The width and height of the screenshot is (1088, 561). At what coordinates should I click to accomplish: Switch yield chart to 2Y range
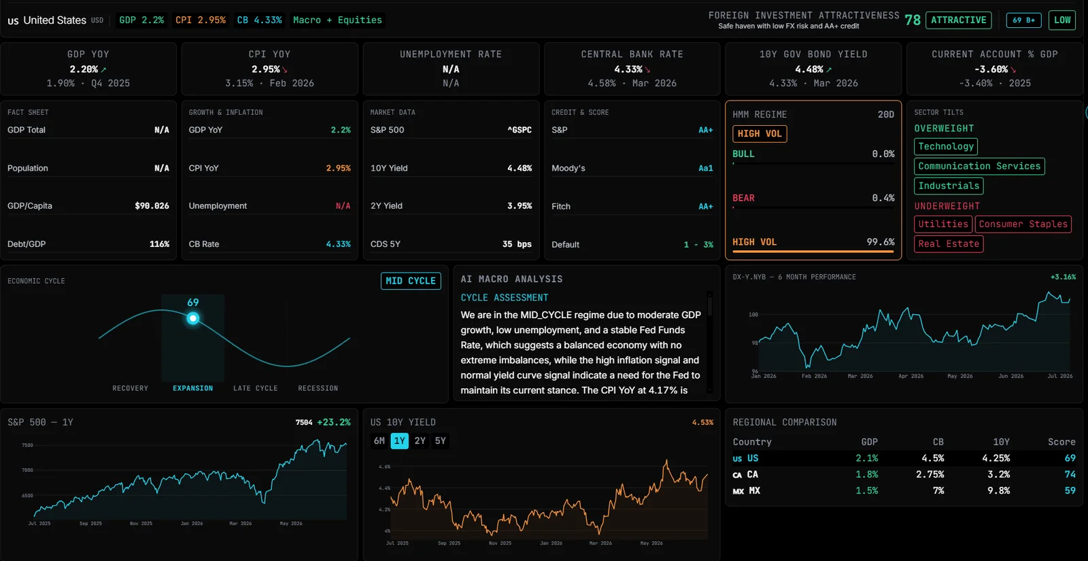tap(420, 441)
